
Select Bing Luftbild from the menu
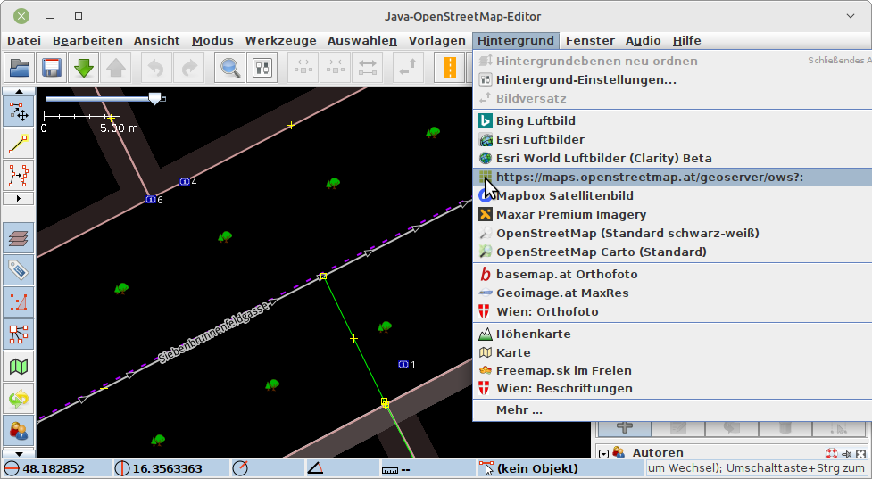click(x=536, y=120)
